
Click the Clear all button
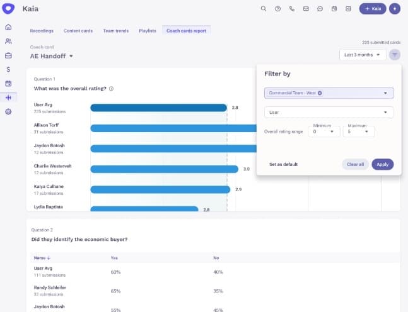click(356, 164)
